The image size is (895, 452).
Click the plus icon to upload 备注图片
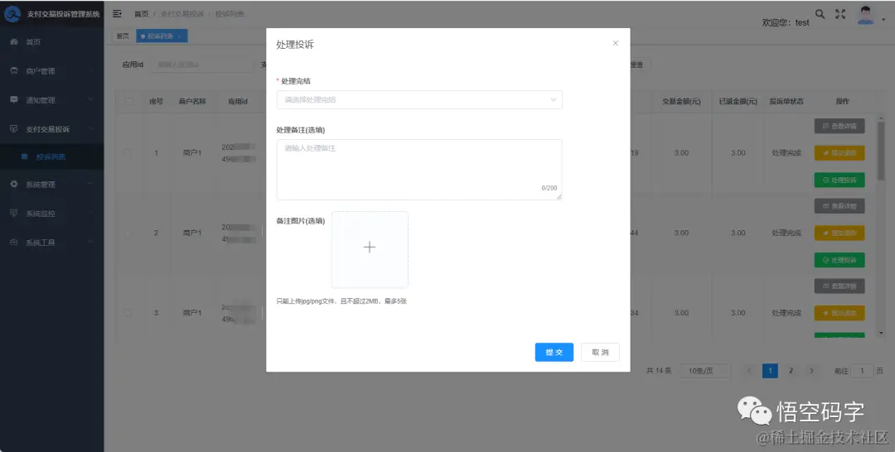370,247
